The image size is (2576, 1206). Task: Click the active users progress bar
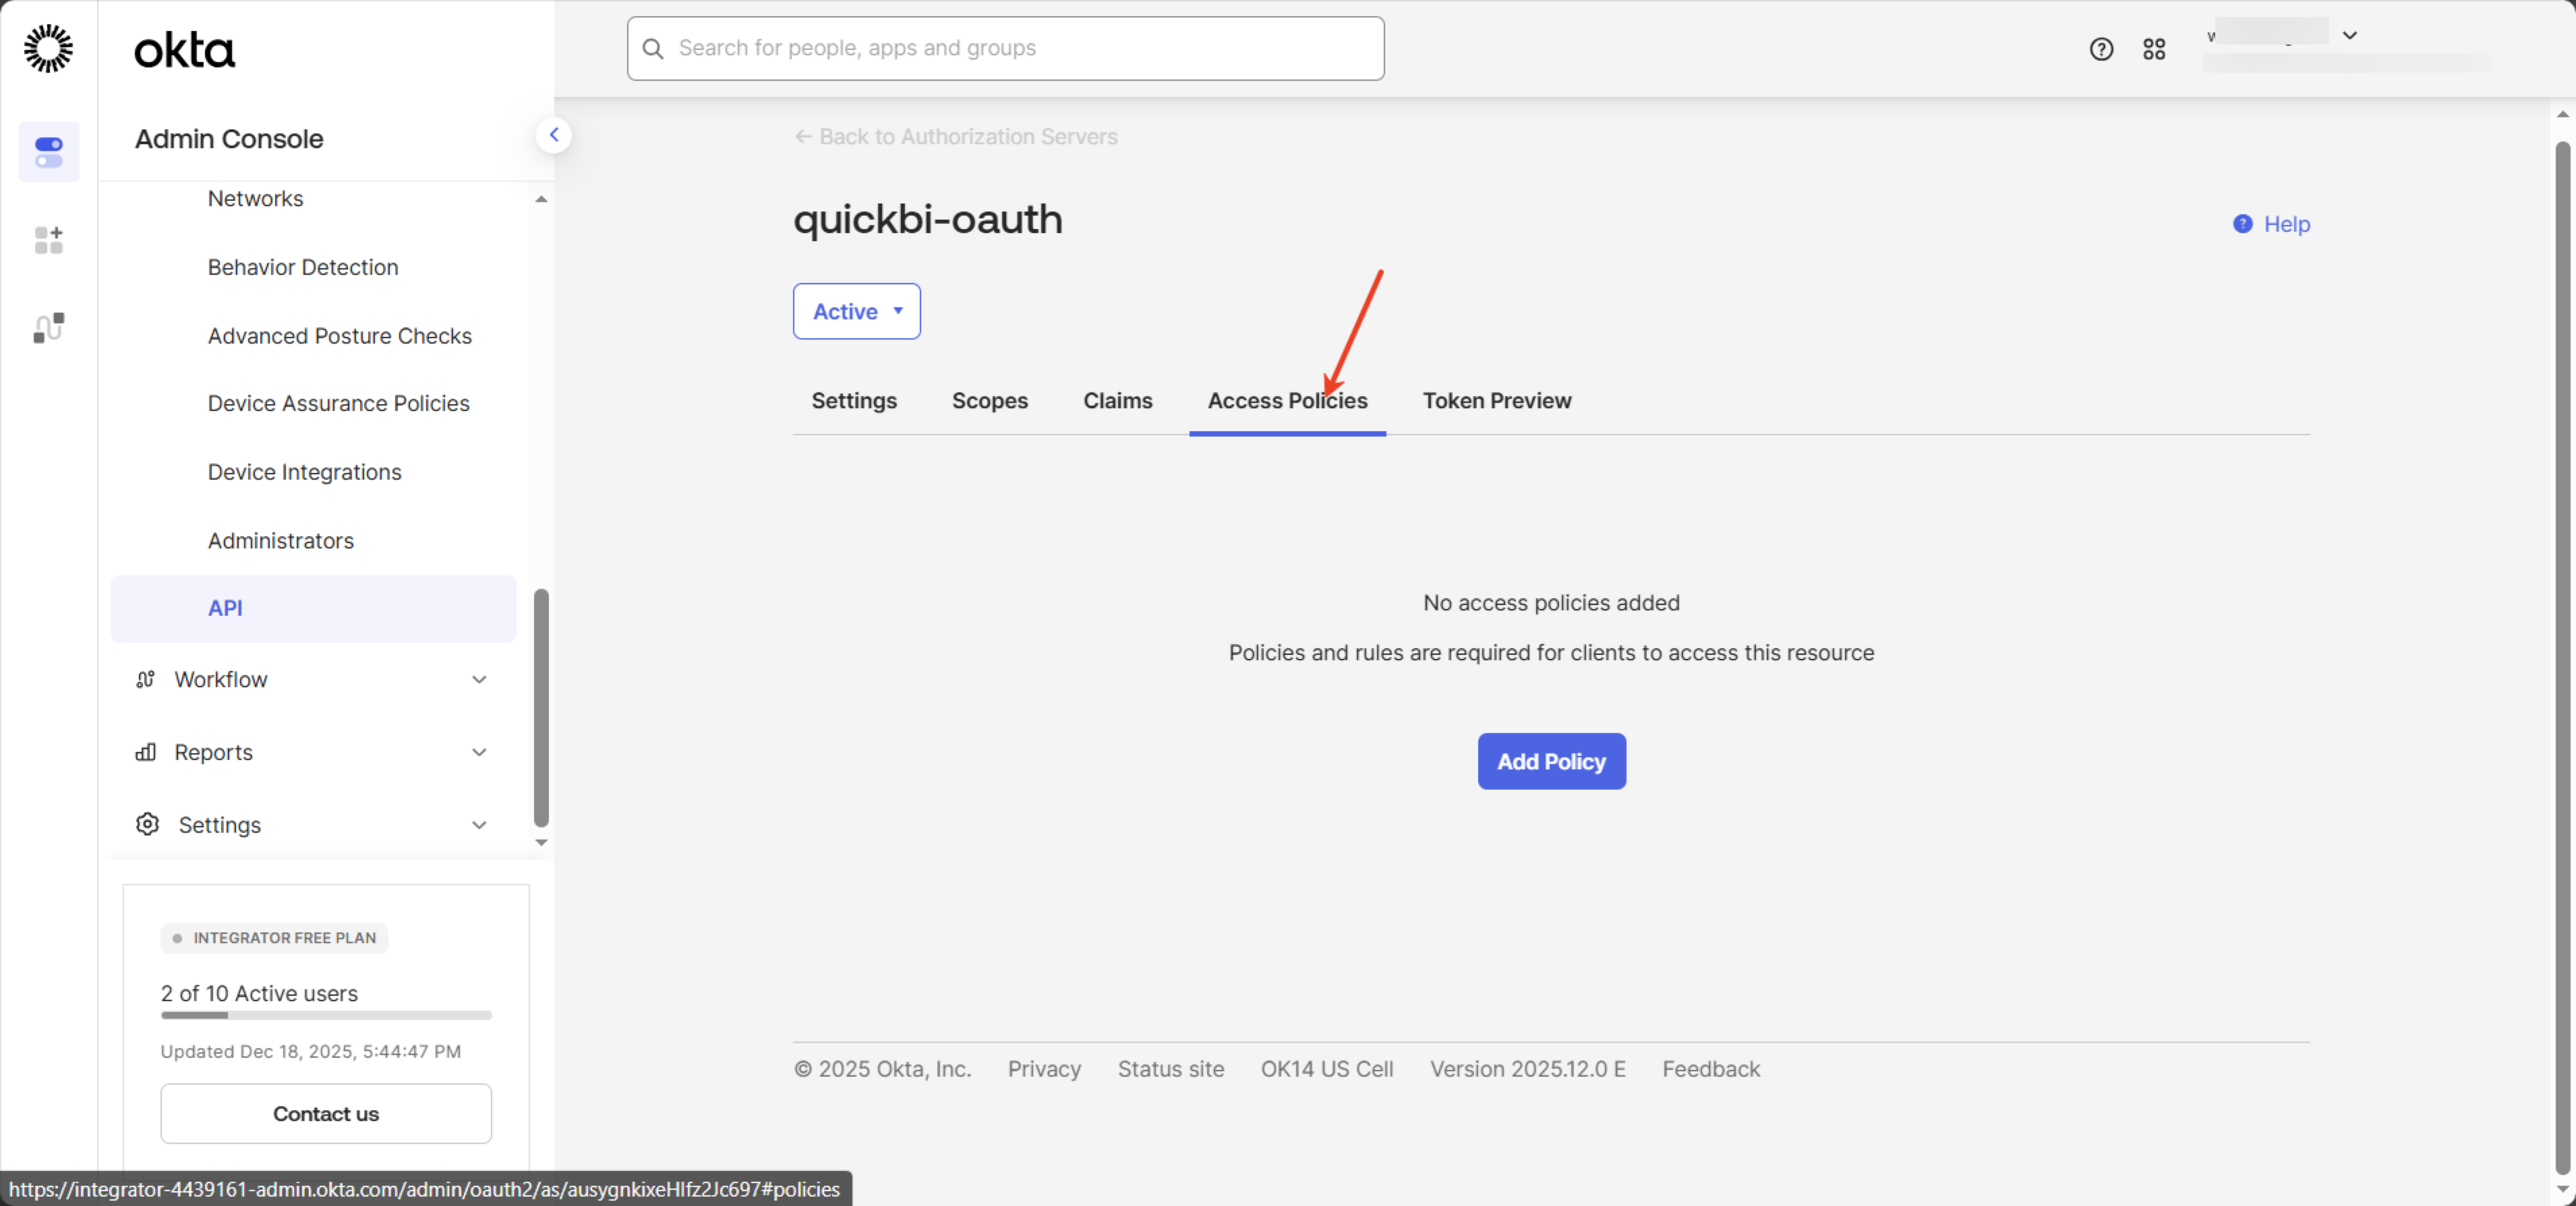[326, 1015]
